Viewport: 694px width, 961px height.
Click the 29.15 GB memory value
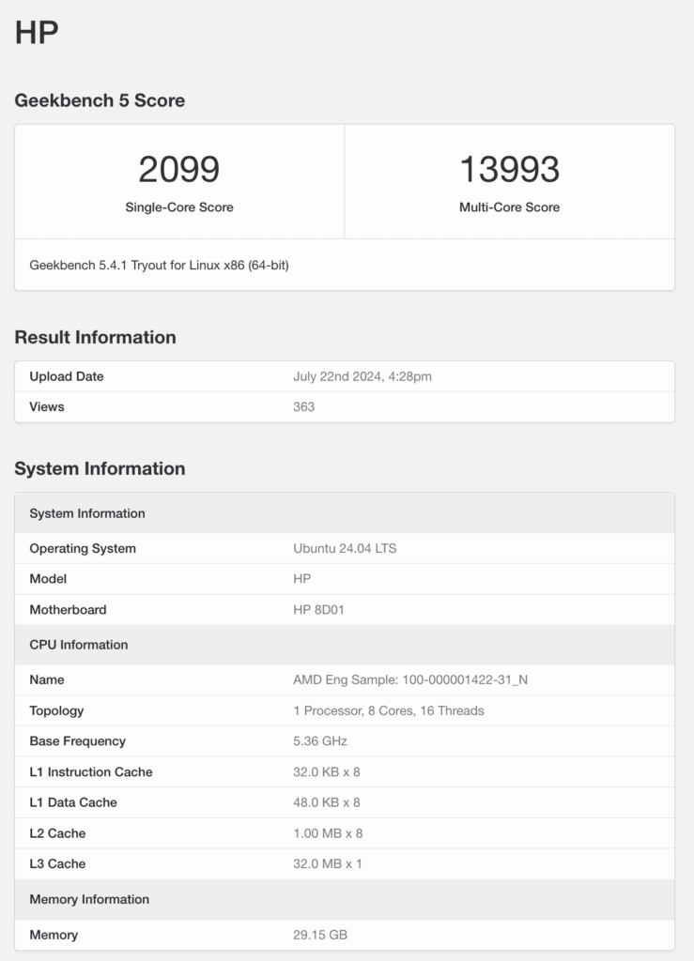point(320,935)
